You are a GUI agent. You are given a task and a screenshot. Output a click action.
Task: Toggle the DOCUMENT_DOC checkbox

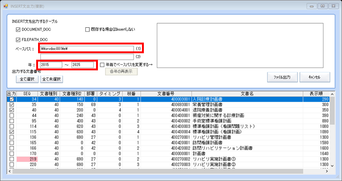coord(18,29)
